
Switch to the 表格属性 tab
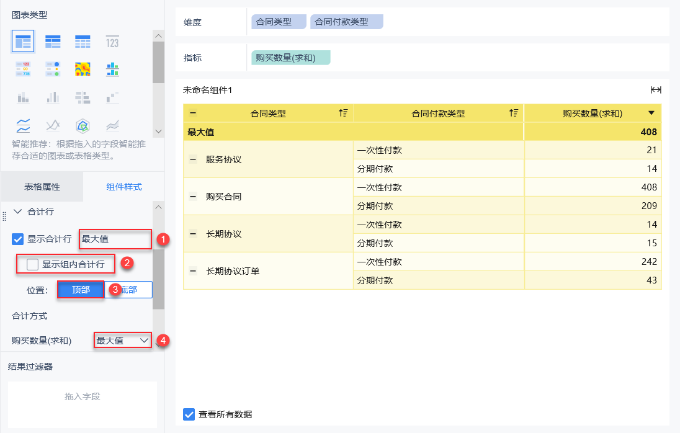point(42,187)
